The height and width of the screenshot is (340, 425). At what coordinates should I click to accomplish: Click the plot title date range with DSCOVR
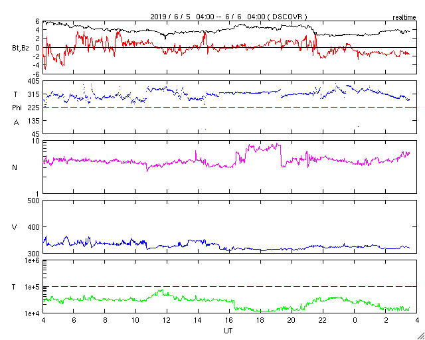click(x=228, y=17)
